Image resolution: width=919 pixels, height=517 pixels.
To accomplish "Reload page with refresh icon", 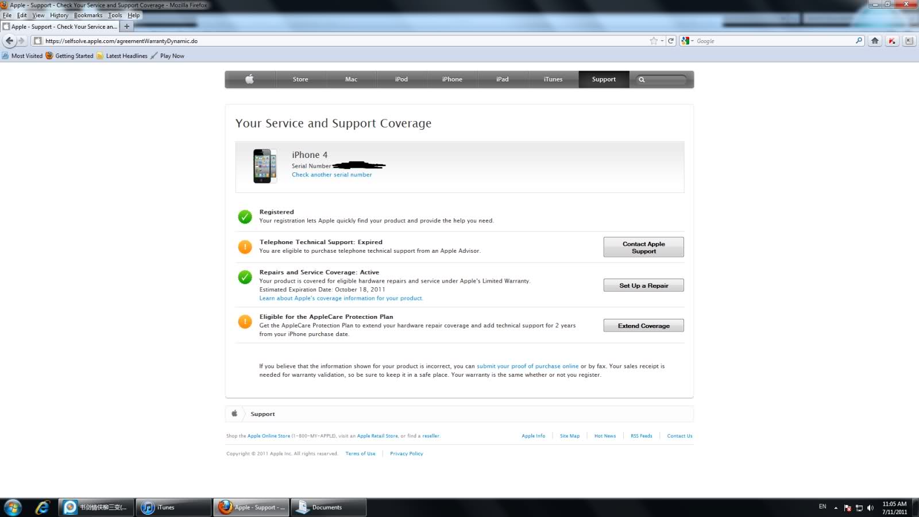I will point(670,41).
